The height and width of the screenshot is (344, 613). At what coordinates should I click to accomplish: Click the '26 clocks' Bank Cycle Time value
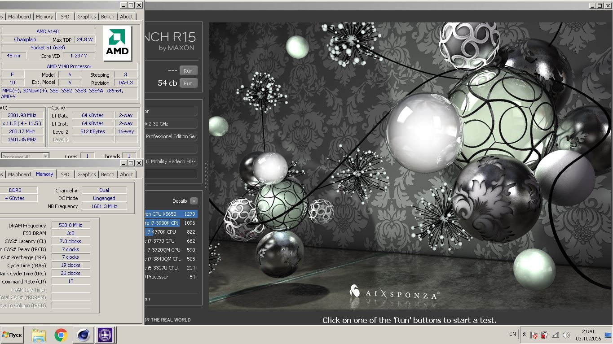coord(71,273)
